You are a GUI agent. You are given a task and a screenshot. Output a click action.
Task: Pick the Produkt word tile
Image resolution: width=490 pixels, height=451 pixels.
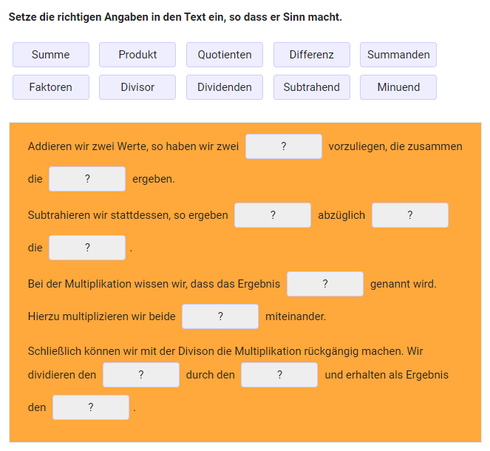click(x=137, y=55)
